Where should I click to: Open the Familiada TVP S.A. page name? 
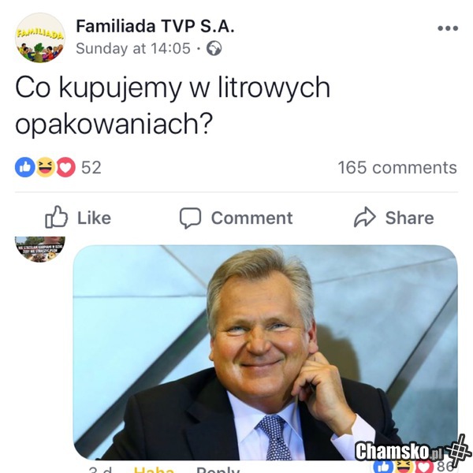click(x=155, y=26)
